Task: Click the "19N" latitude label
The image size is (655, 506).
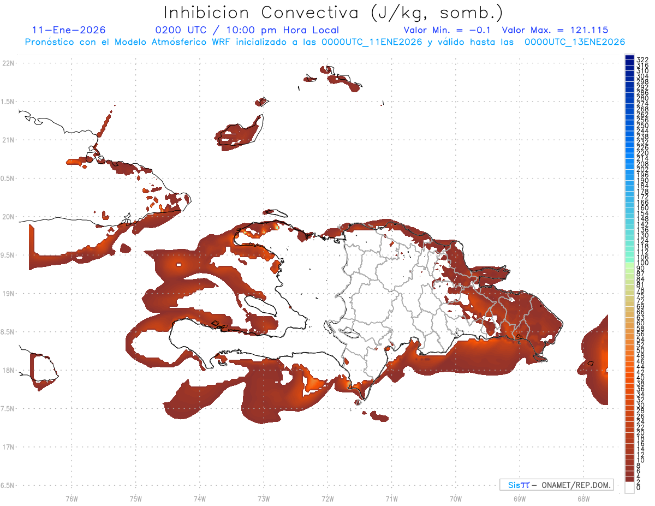Action: [x=9, y=293]
